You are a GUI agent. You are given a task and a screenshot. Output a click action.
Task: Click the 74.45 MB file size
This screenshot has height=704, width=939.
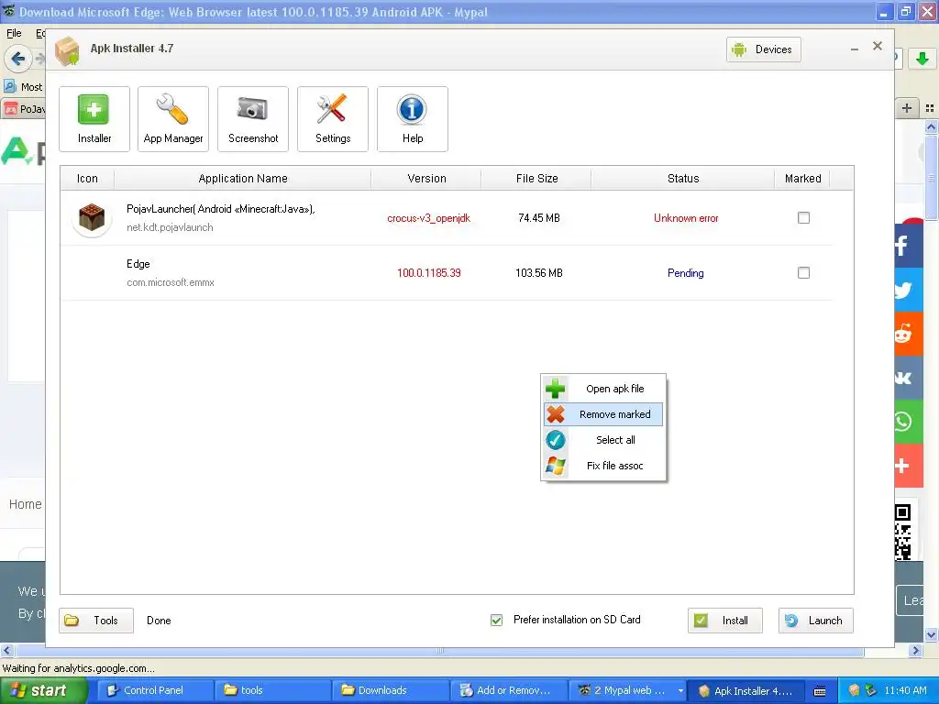coord(539,218)
